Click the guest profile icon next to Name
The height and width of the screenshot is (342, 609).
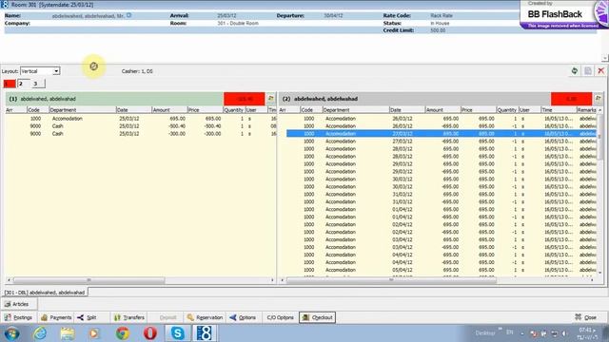point(129,15)
